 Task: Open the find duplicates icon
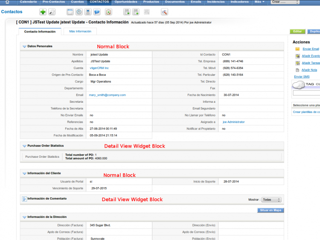tap(147, 12)
